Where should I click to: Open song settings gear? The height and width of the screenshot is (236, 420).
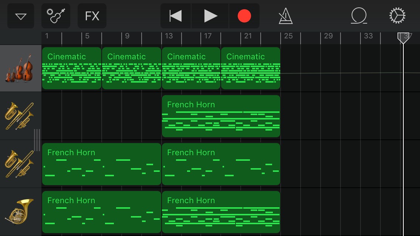click(397, 15)
